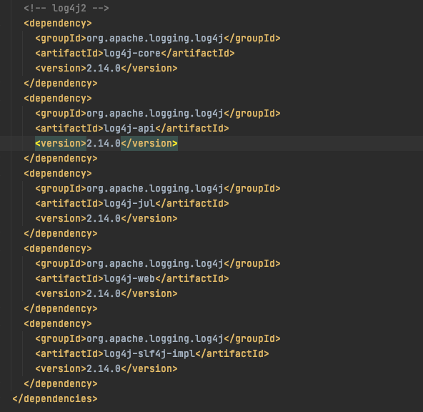423x412 pixels.
Task: Click the highlighted closing version tag
Action: (x=149, y=143)
